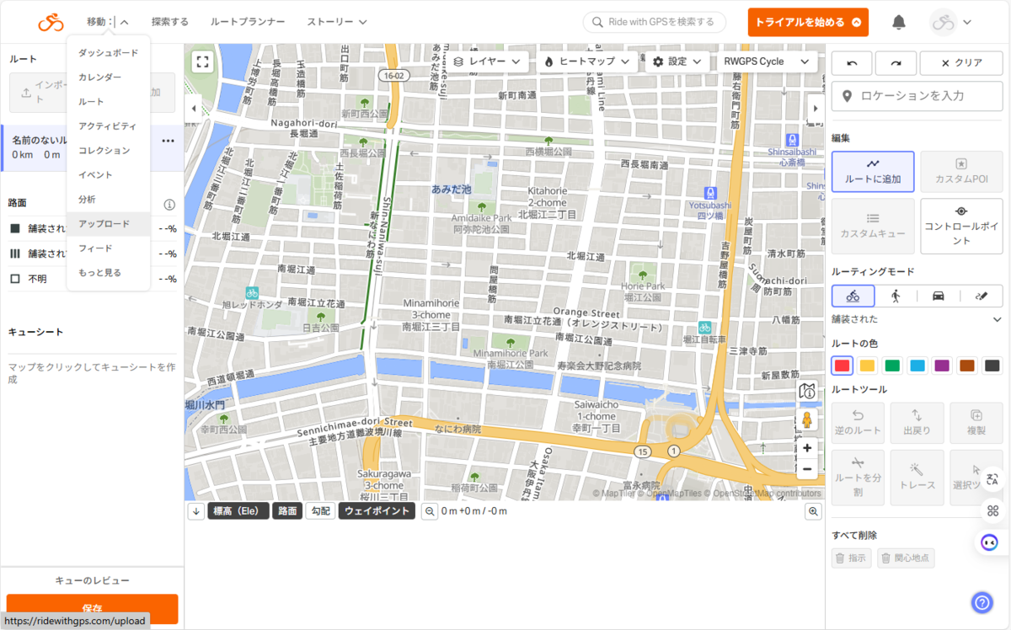Click the Yotsubashi metro station icon

(x=711, y=192)
